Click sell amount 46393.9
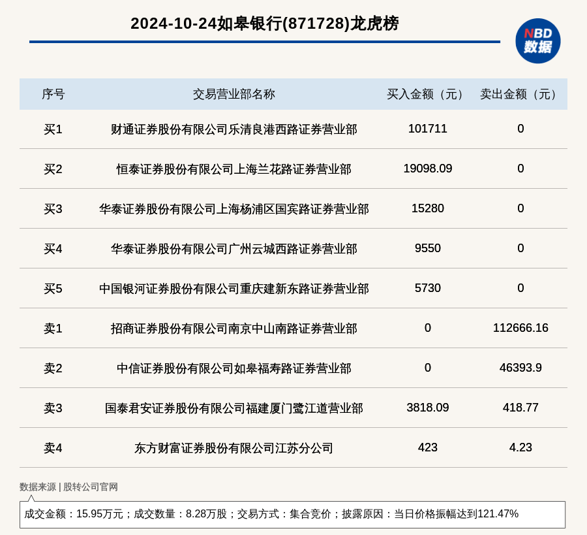The height and width of the screenshot is (535, 587). pos(520,368)
